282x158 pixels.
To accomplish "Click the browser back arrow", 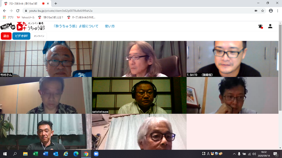I will 4,11.
